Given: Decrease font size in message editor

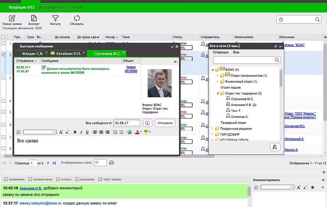Looking at the screenshot, I should 67,132.
